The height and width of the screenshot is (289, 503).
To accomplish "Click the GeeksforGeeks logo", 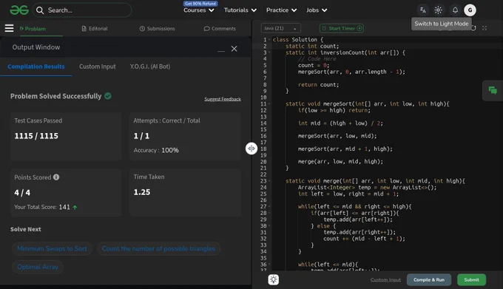I will (x=19, y=10).
